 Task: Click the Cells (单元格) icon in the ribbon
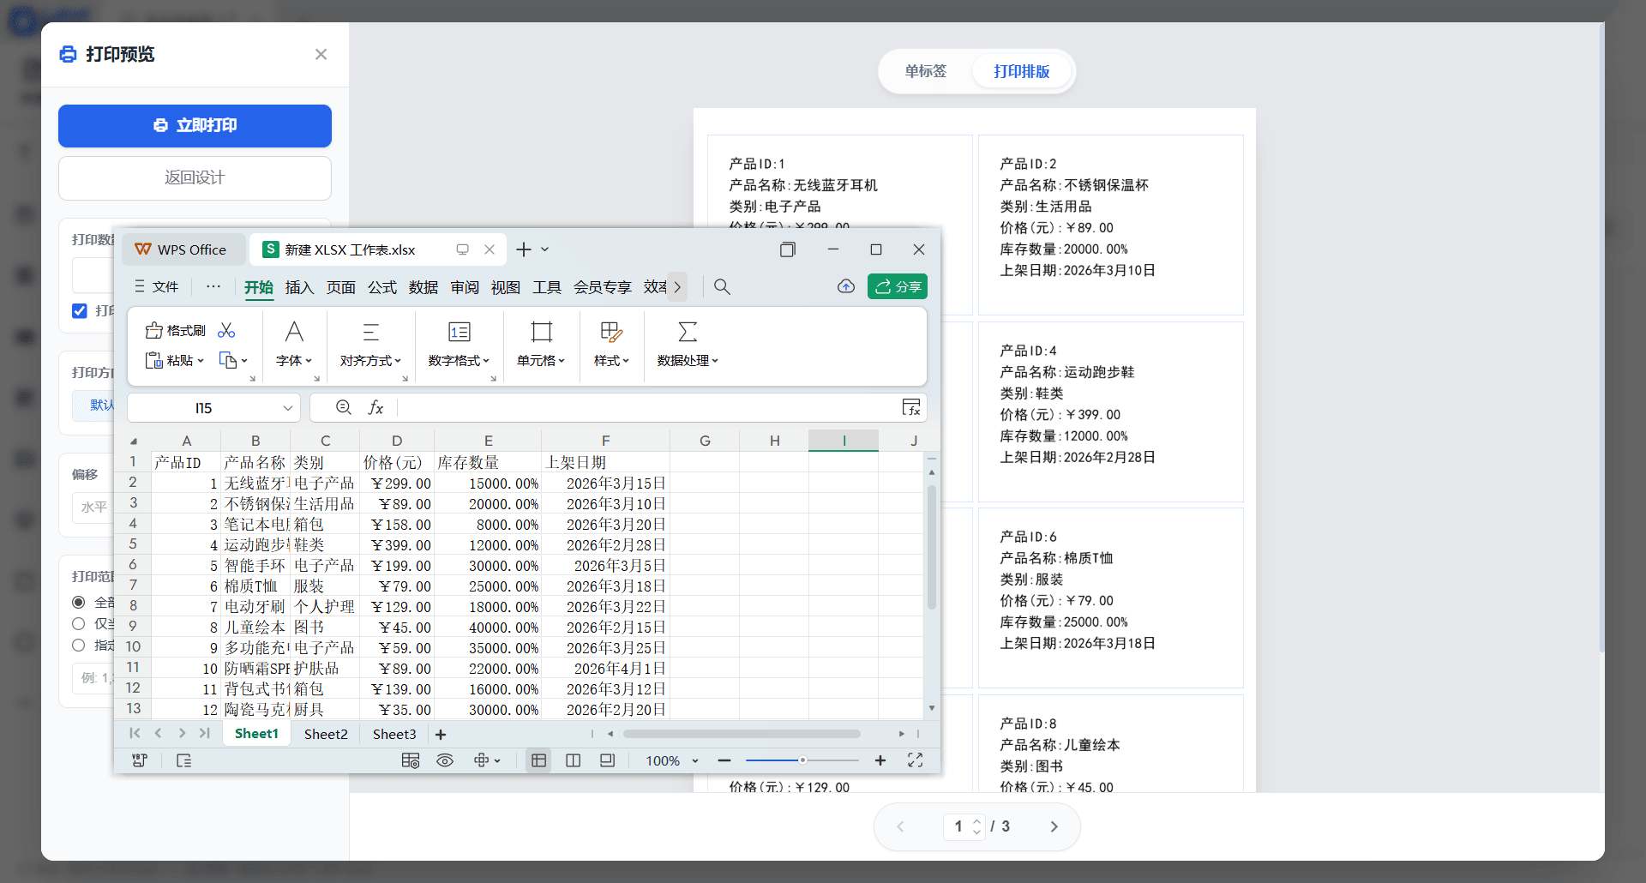541,332
